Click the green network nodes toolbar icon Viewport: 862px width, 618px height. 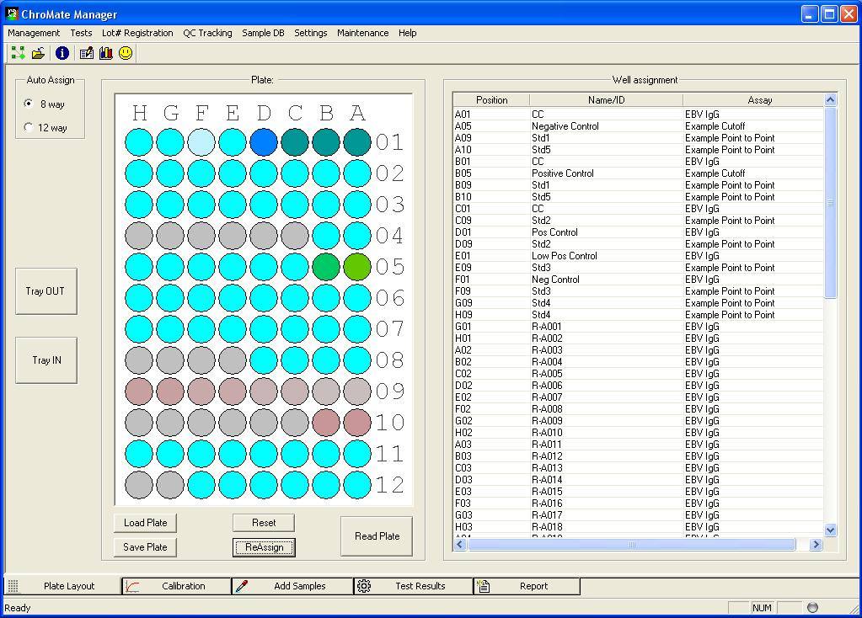[x=18, y=53]
